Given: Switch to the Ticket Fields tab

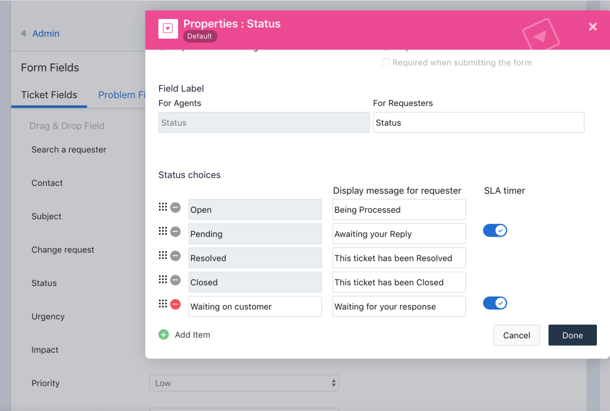Looking at the screenshot, I should (48, 95).
